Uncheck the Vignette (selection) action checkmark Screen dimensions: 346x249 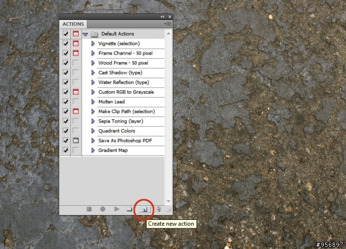click(x=65, y=43)
